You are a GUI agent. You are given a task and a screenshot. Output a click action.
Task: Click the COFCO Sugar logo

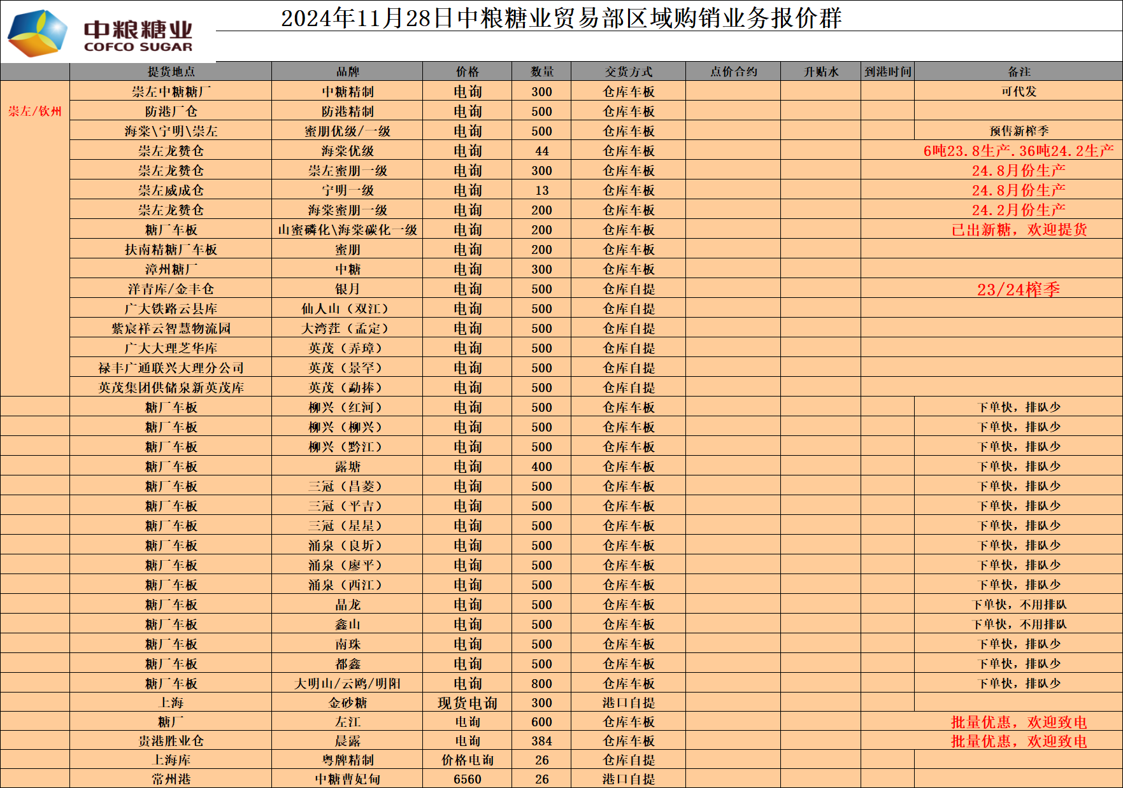(x=102, y=33)
